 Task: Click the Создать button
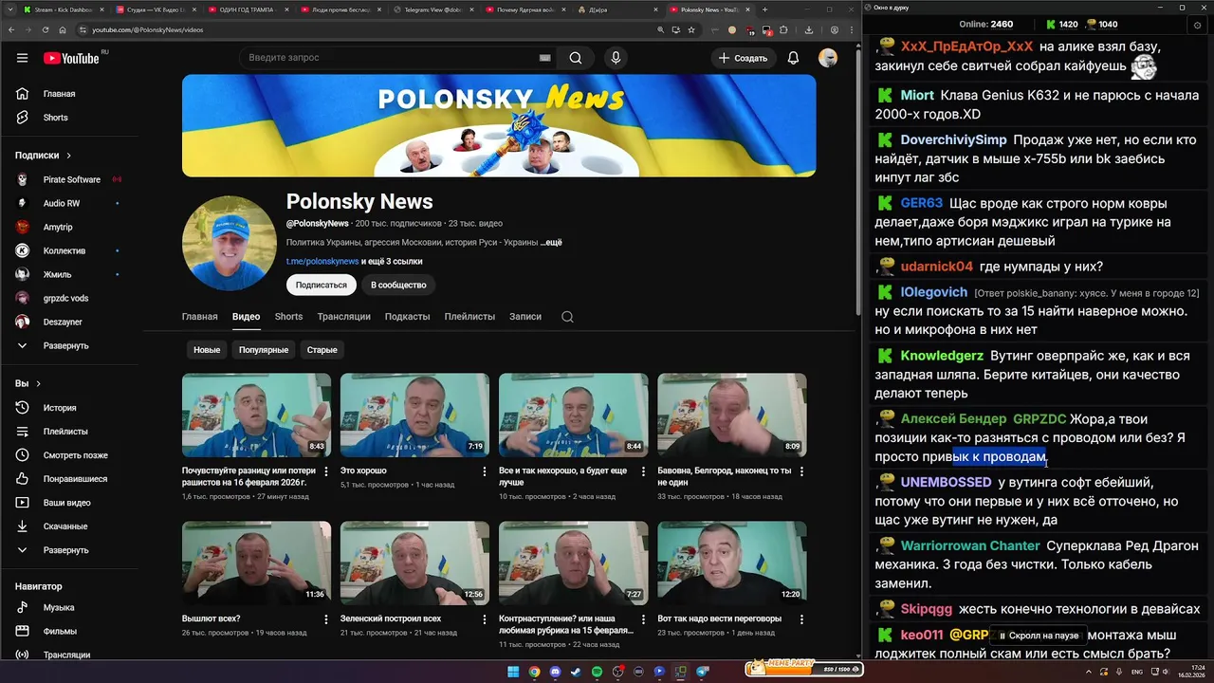point(743,58)
